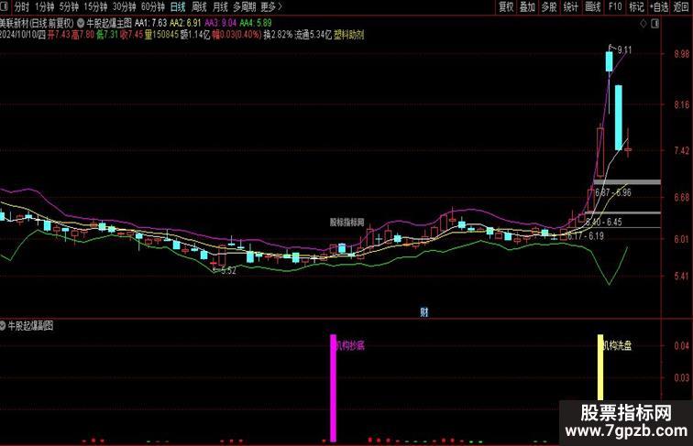Select the 1分钟 period tab

44,7
